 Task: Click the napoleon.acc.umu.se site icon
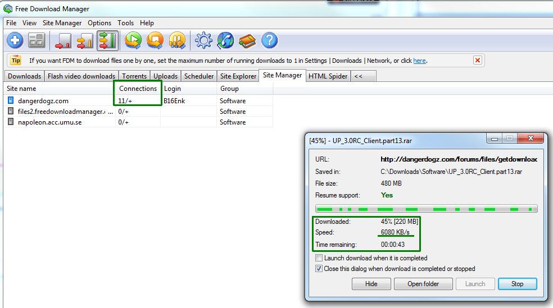[x=11, y=122]
